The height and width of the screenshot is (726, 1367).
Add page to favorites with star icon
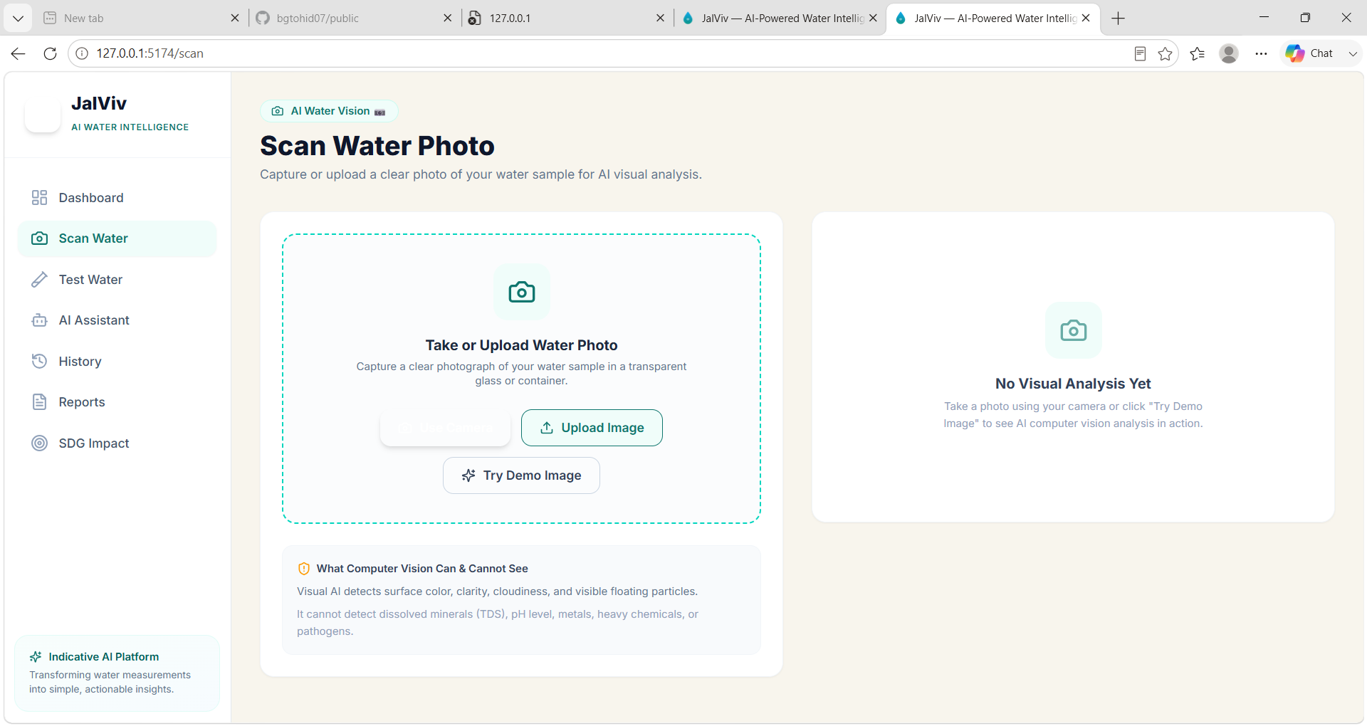[x=1165, y=53]
